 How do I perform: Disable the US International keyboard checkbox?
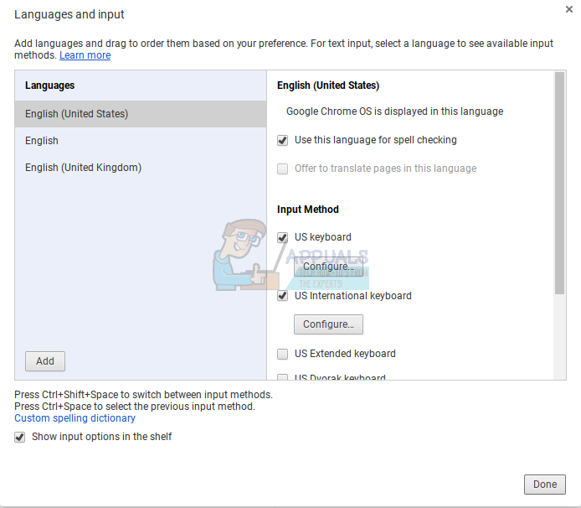(x=283, y=296)
